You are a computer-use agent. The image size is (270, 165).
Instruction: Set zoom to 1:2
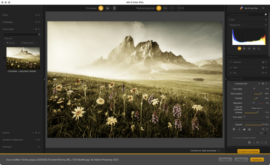(179, 8)
